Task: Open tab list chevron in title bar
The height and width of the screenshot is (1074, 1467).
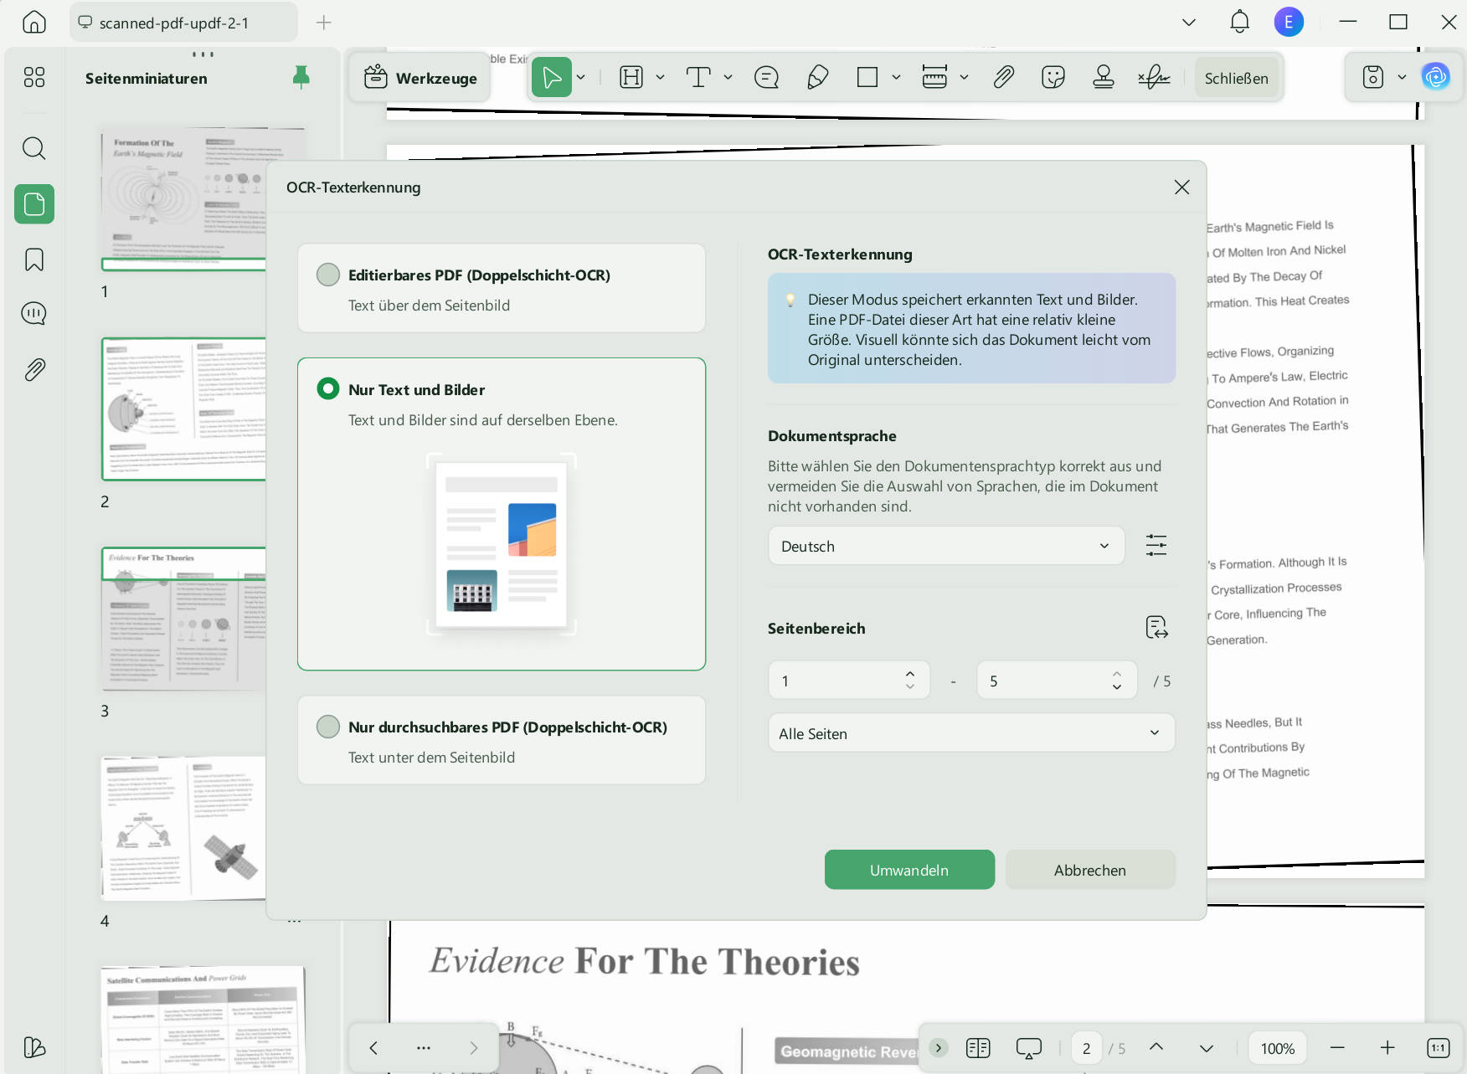Action: point(1189,22)
